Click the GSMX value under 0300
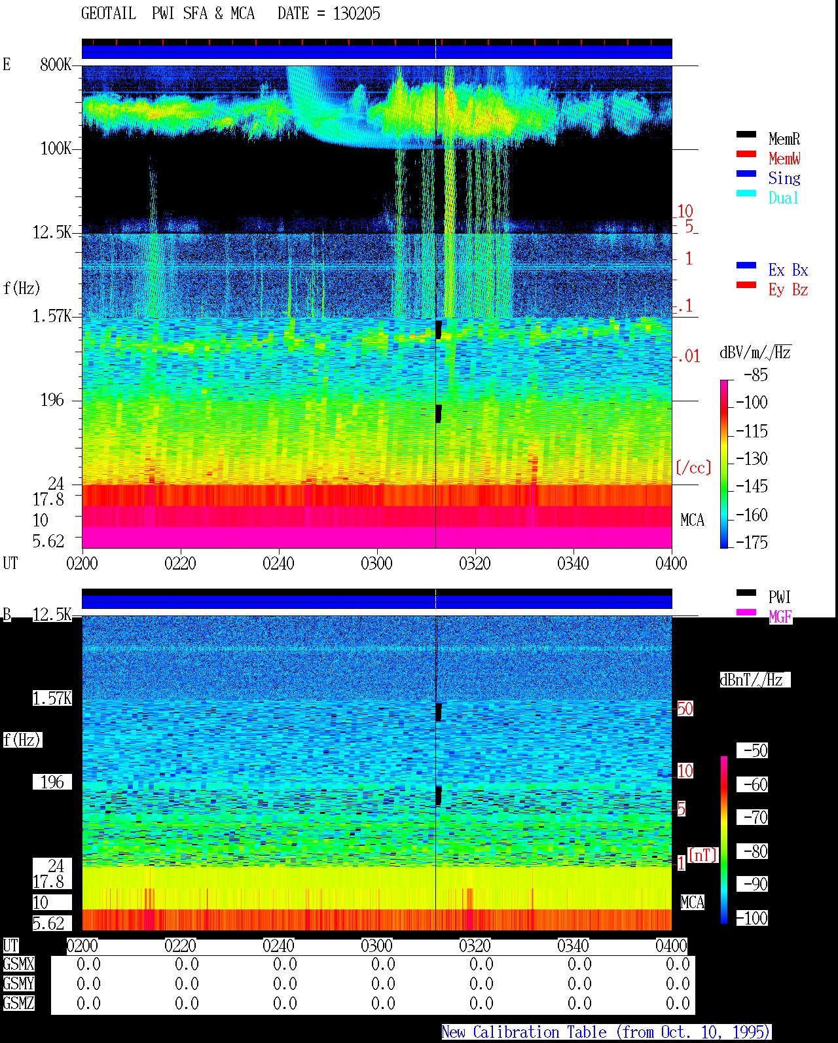This screenshot has width=838, height=1043. (x=383, y=964)
